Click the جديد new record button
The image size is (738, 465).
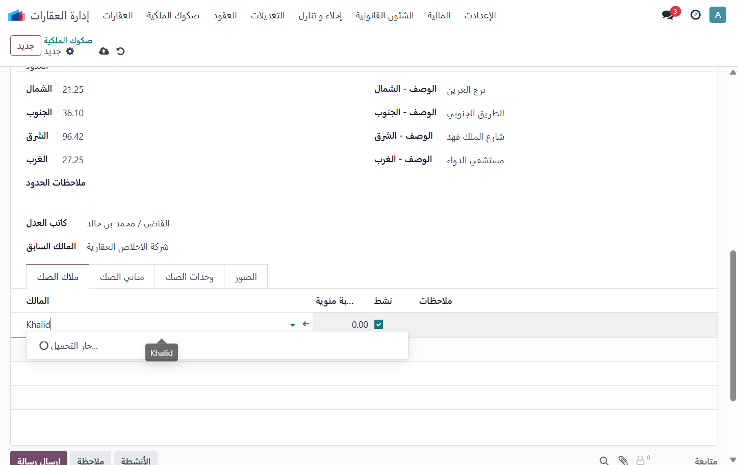pyautogui.click(x=26, y=45)
